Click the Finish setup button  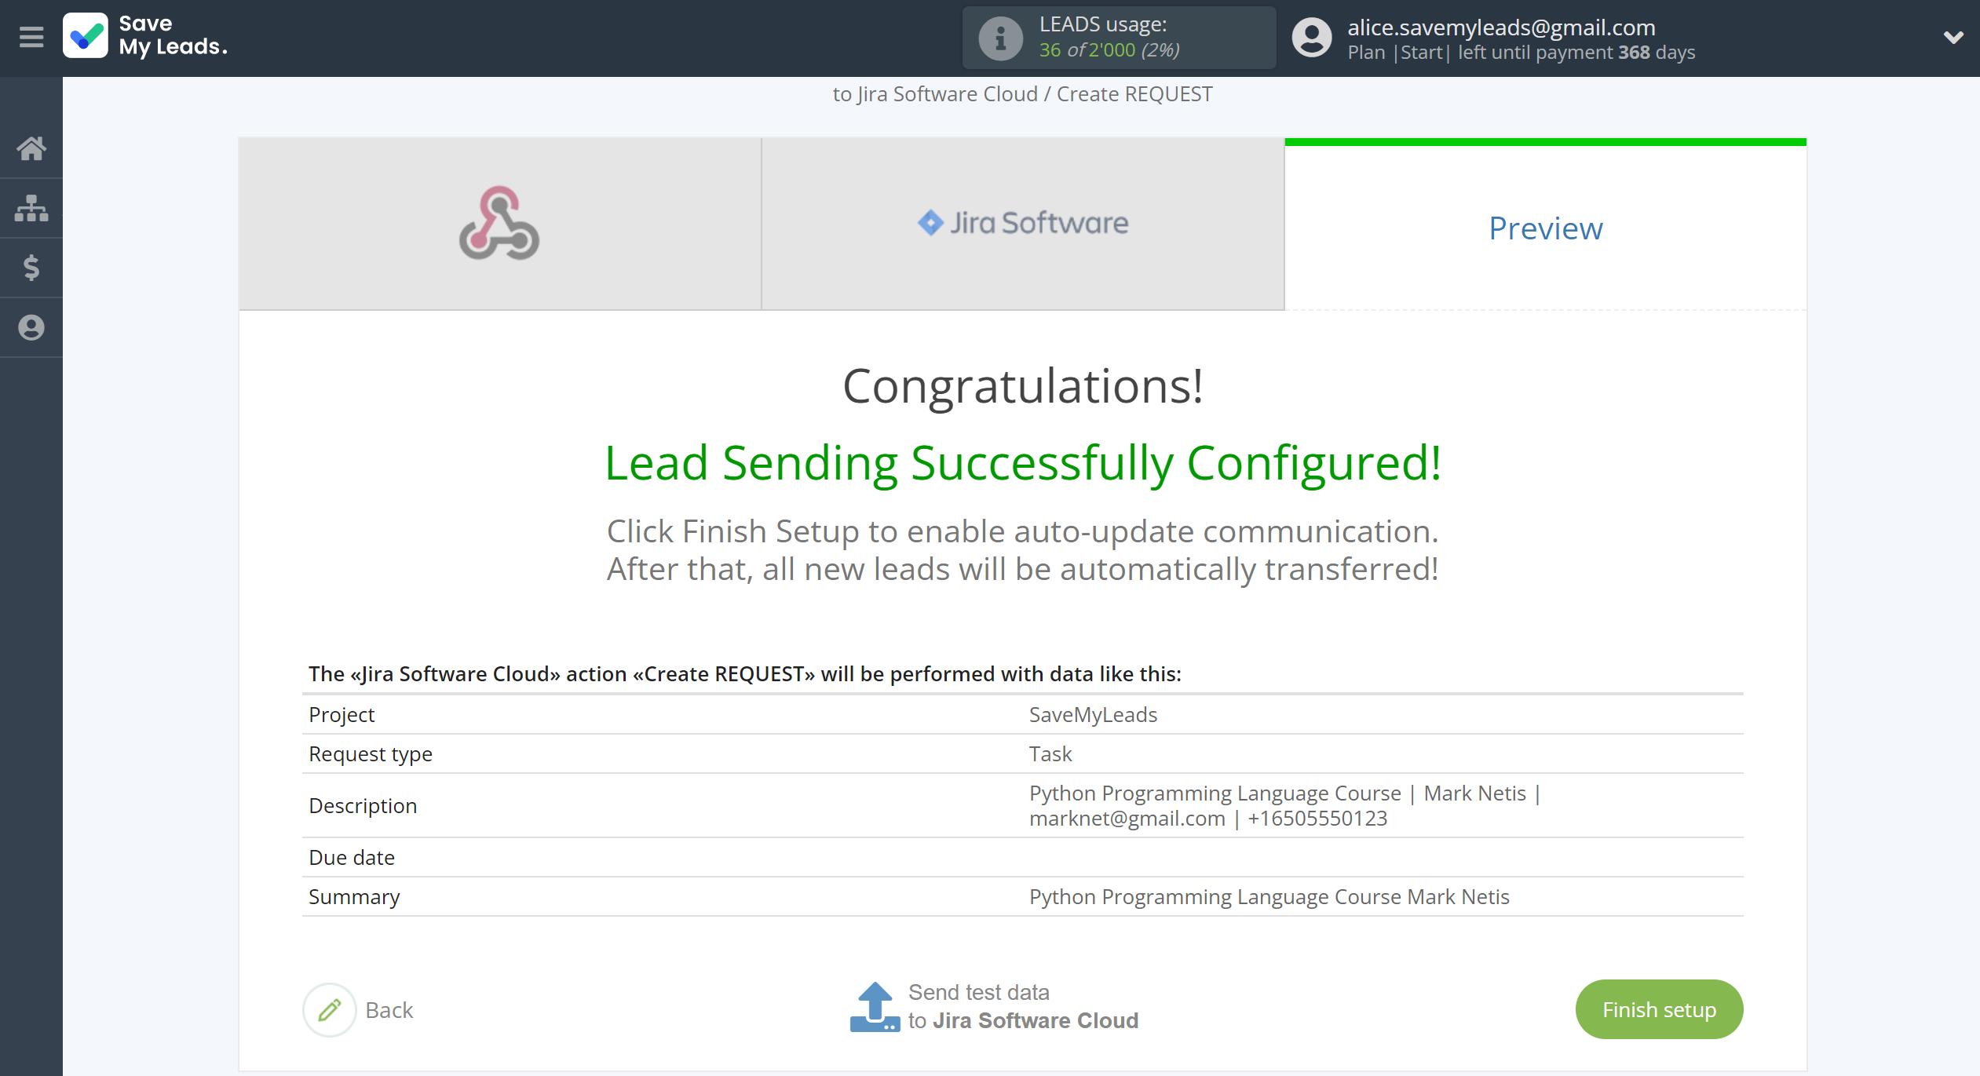1659,1009
